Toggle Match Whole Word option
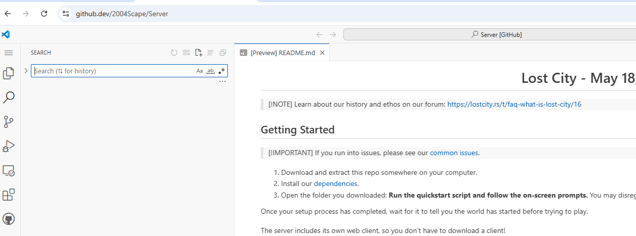Image resolution: width=636 pixels, height=236 pixels. coord(211,71)
